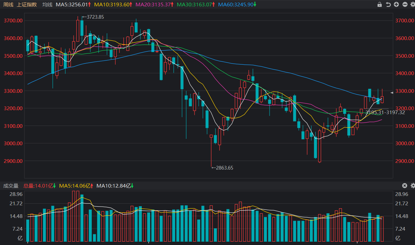Click the undo arrow icon
This screenshot has height=245, width=415.
click(388, 5)
